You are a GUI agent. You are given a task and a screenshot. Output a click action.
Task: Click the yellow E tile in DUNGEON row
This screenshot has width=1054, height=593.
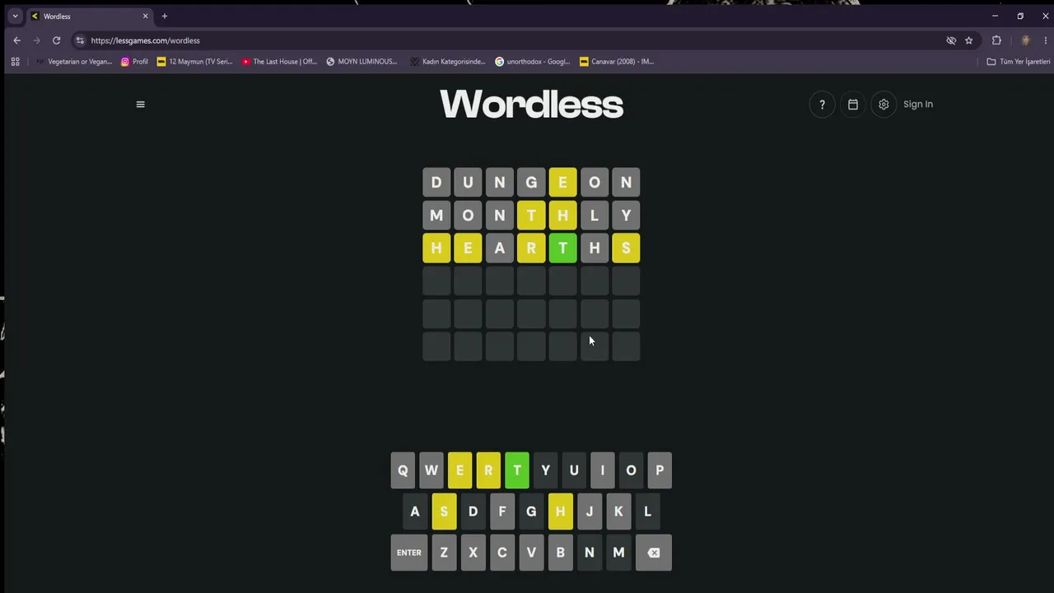coord(562,182)
